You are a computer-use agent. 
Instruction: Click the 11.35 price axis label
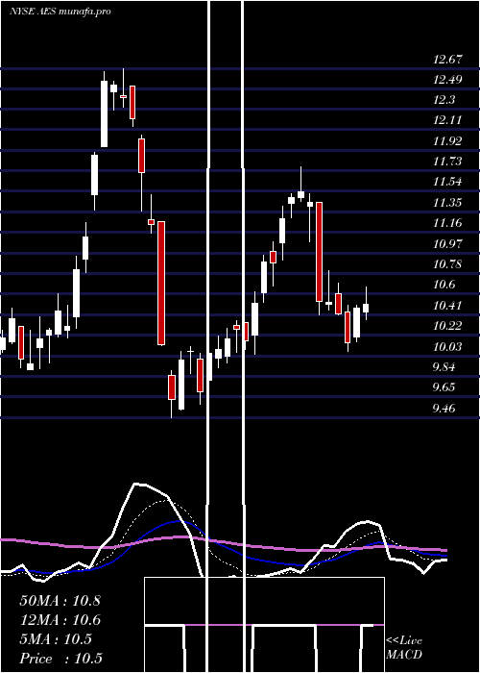[x=447, y=202]
